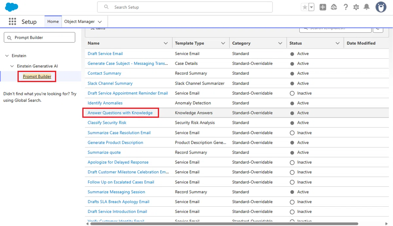Screen dimensions: 393x226
Task: Open the Slack Channel Summary template
Action: click(x=110, y=84)
